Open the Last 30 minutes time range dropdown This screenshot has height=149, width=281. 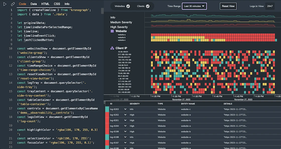click(x=194, y=6)
